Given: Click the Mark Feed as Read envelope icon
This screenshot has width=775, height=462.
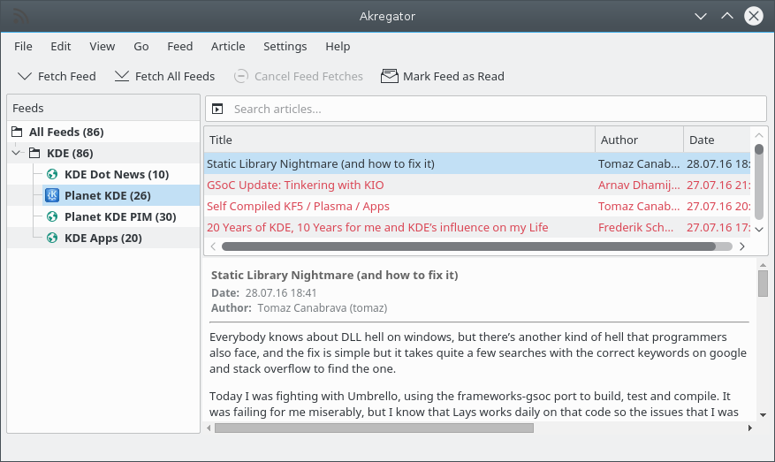Looking at the screenshot, I should coord(389,76).
